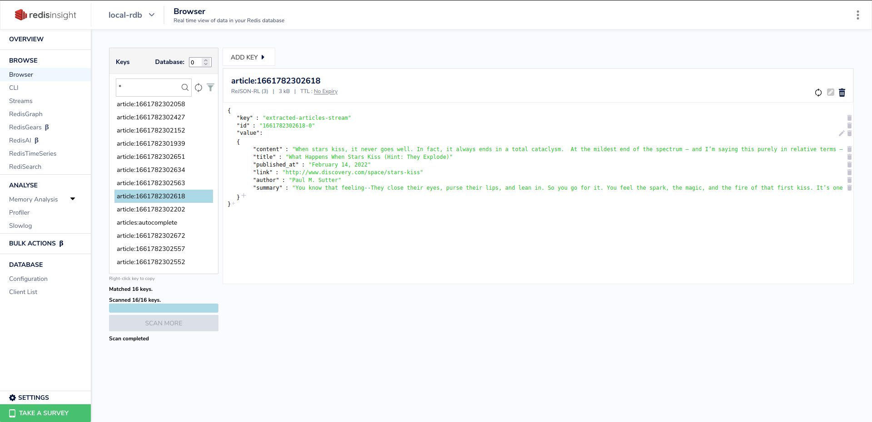Screen dimensions: 872x422
Task: Edit the "value" JSON field
Action: pos(842,133)
